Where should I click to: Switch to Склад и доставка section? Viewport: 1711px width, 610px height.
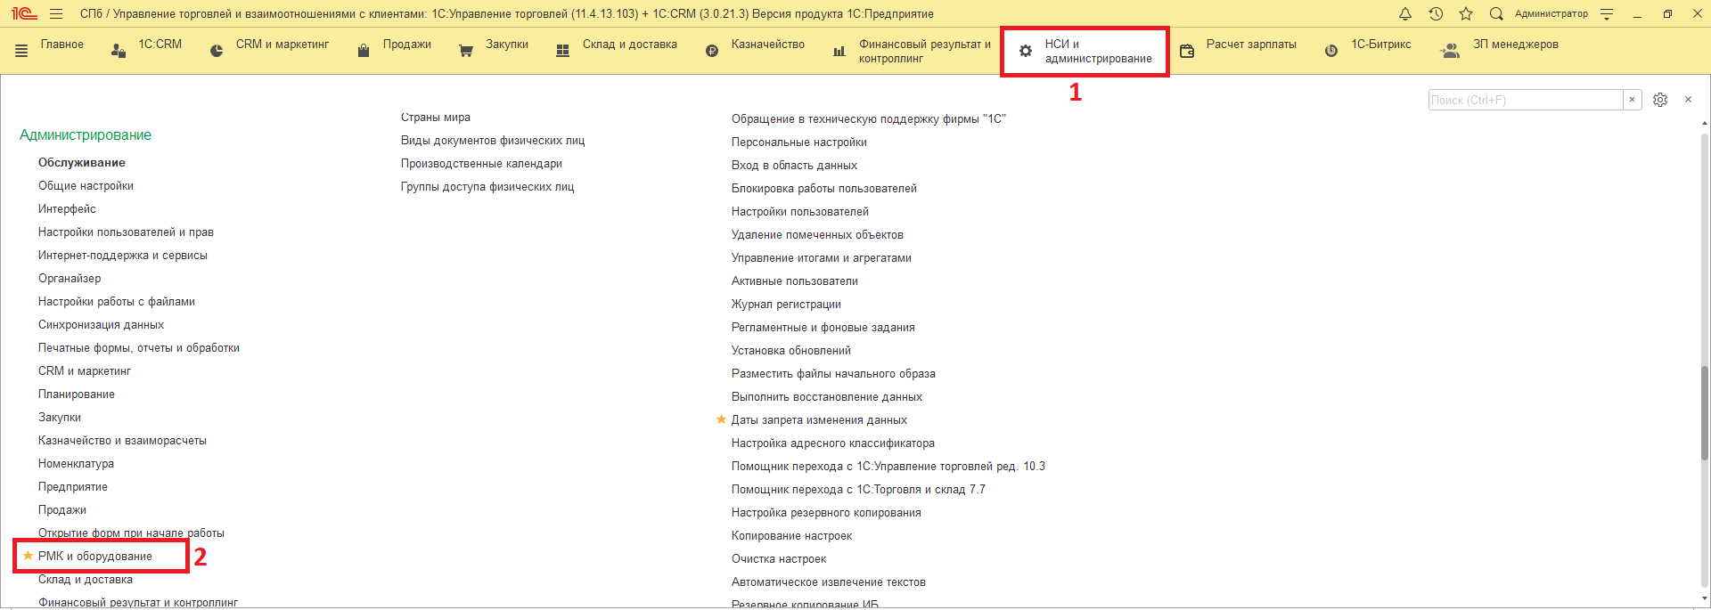tap(629, 45)
